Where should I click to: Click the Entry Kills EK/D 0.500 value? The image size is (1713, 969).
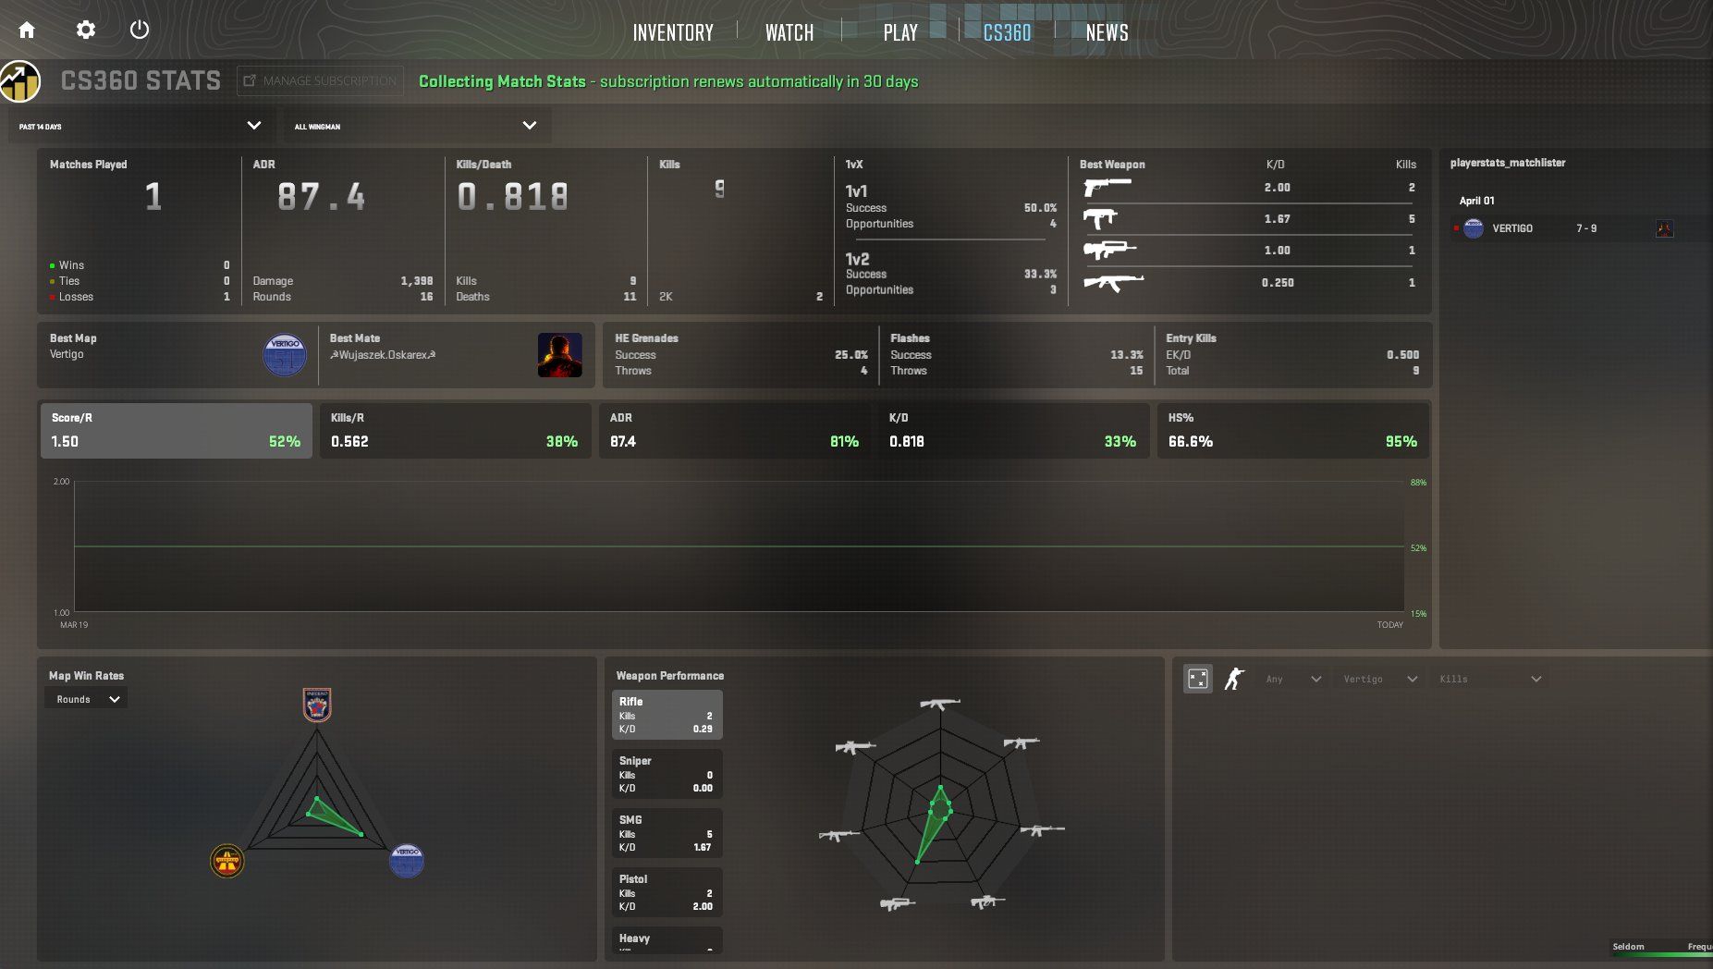(1402, 355)
